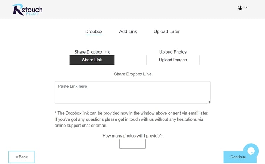This screenshot has width=265, height=164.
Task: Click the text area resize grip
Action: 208,102
